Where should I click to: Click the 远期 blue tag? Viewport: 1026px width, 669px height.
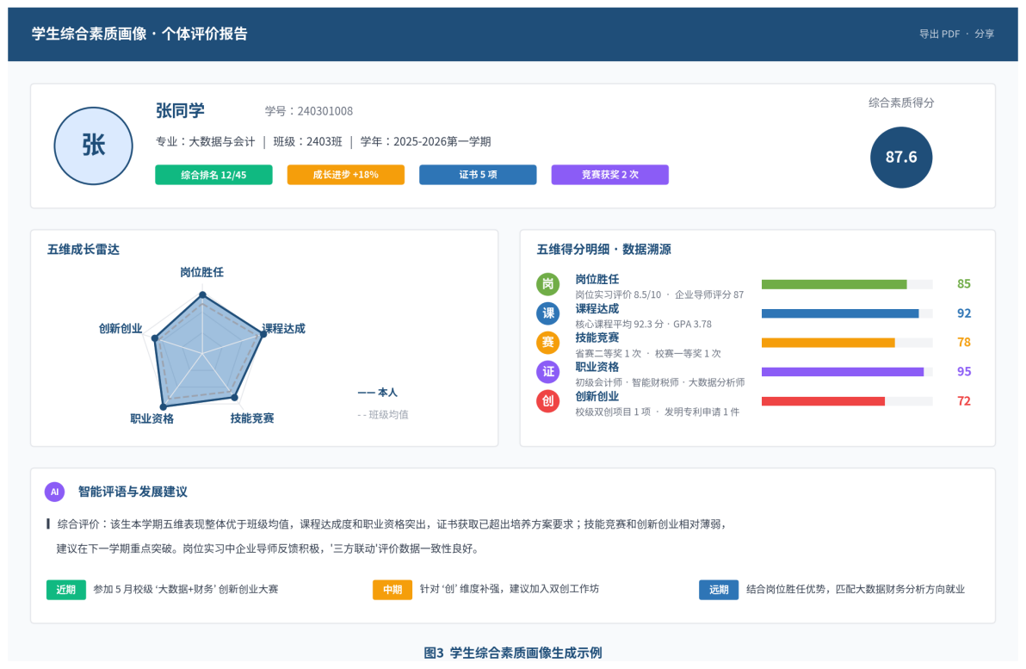point(719,590)
